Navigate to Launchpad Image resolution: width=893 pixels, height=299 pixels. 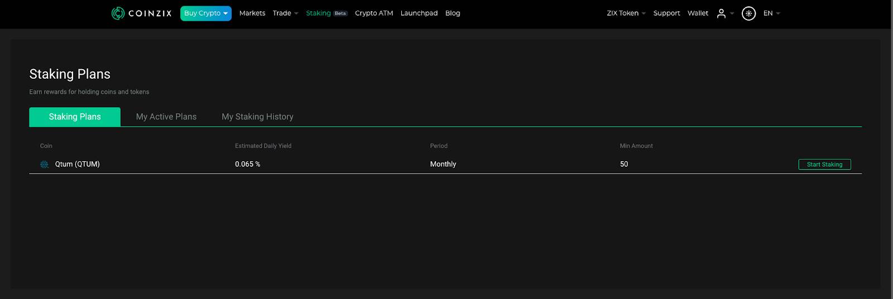(x=419, y=13)
